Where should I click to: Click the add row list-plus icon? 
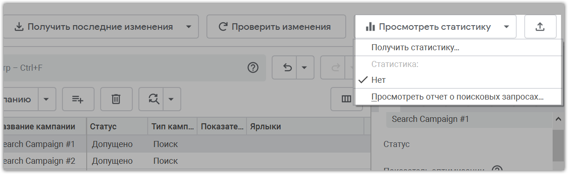coord(78,99)
